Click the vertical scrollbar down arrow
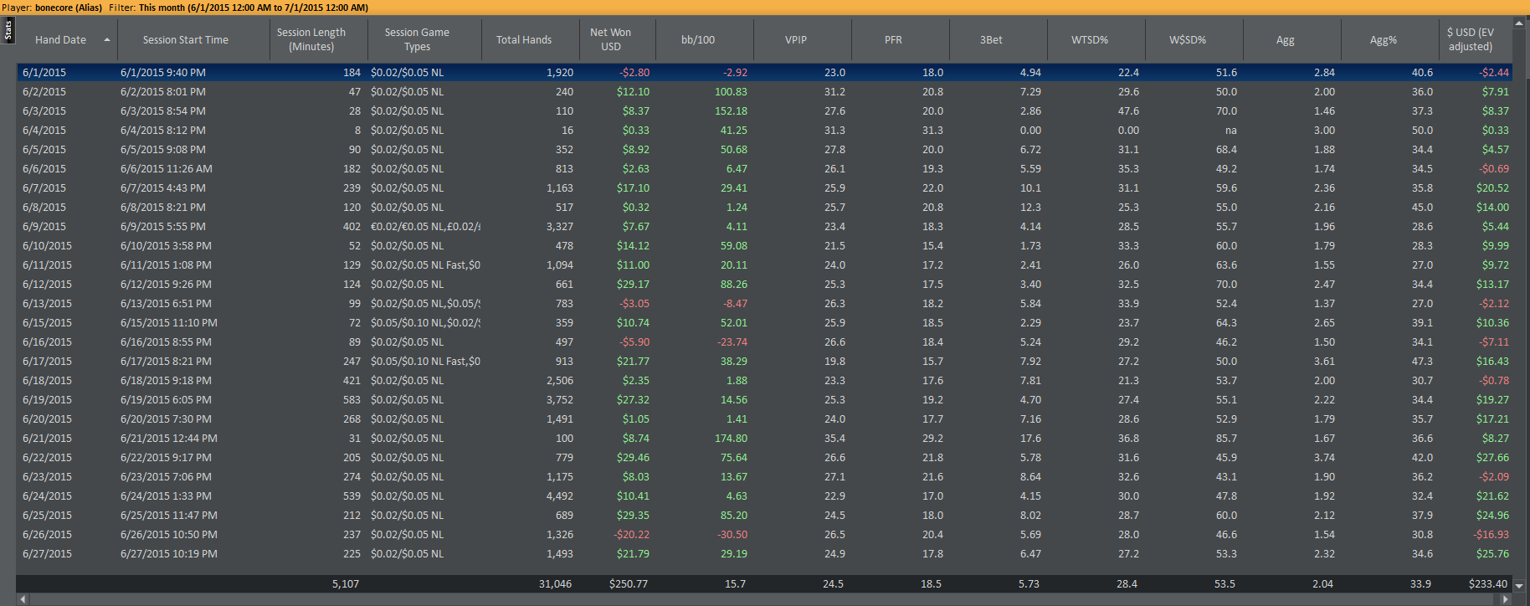Screen dimensions: 1530x606 [x=1520, y=586]
